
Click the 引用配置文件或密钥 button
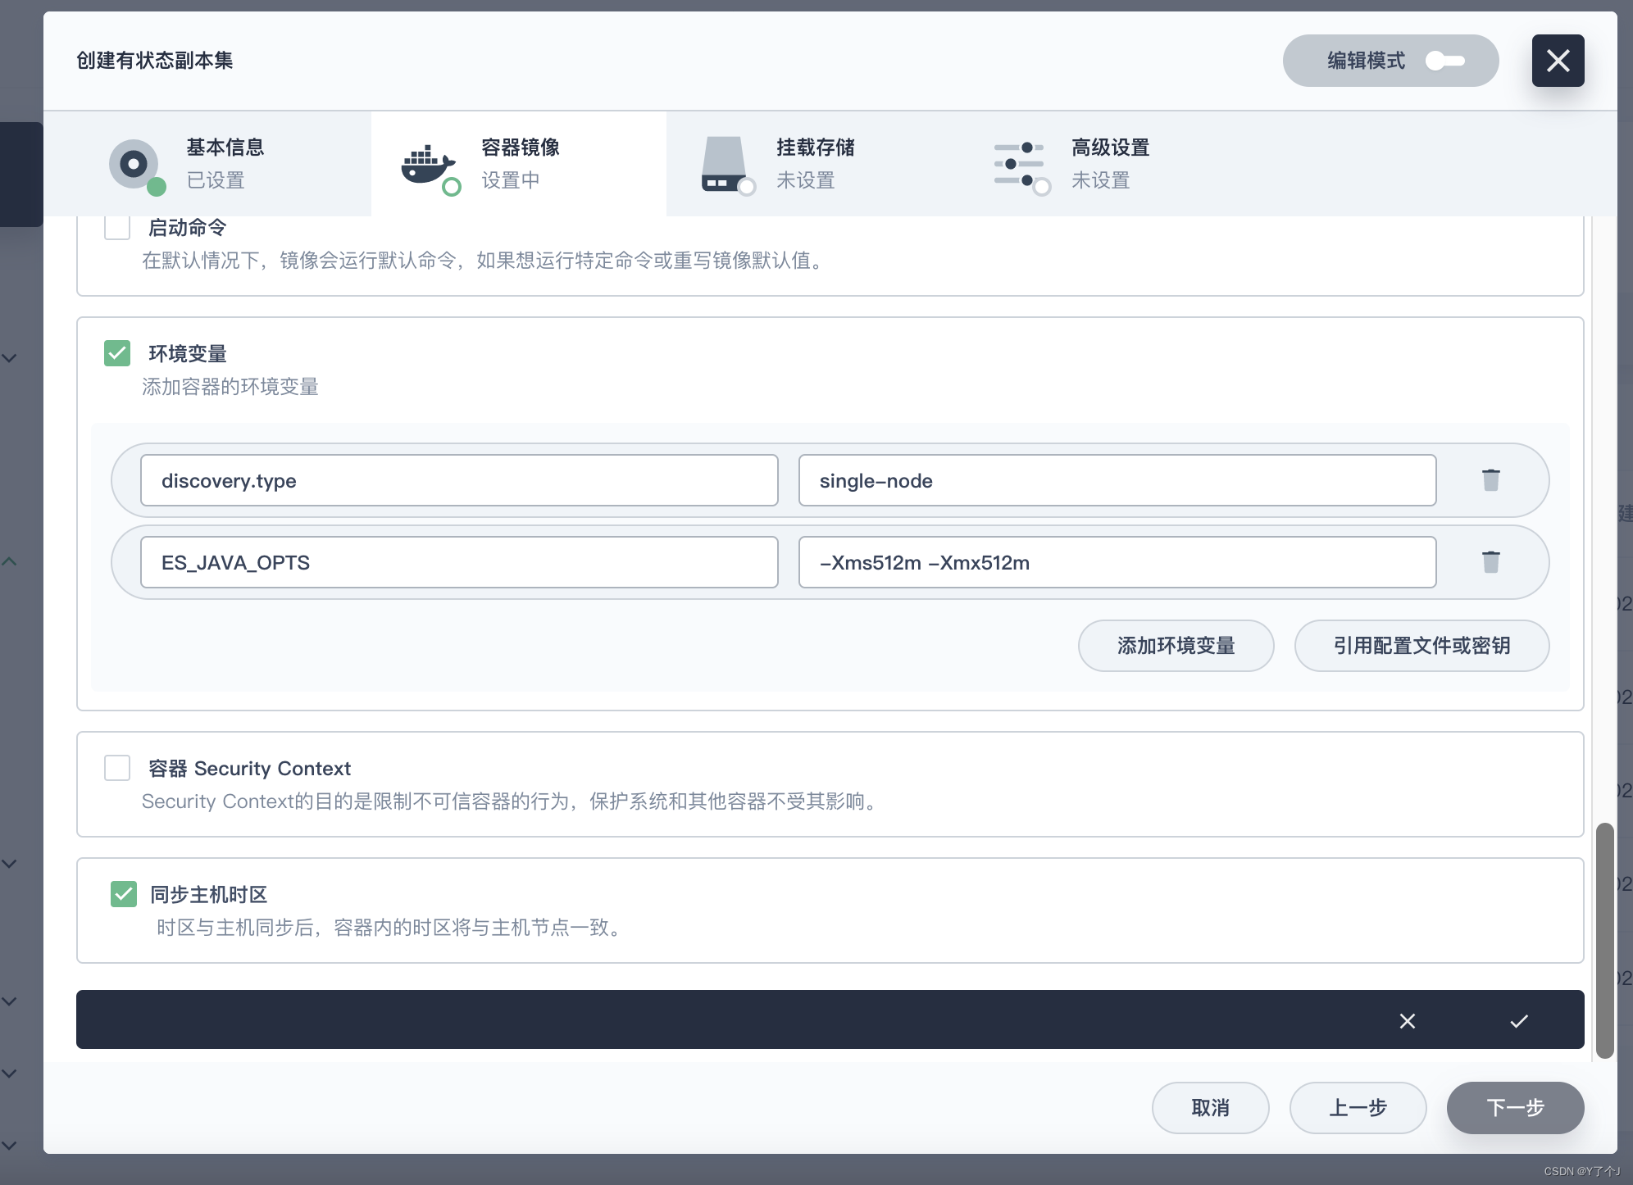[1421, 646]
